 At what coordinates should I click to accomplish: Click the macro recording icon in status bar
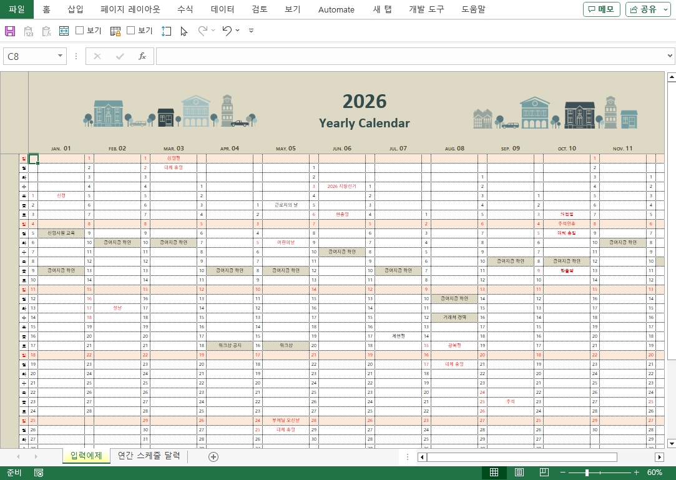coord(39,473)
